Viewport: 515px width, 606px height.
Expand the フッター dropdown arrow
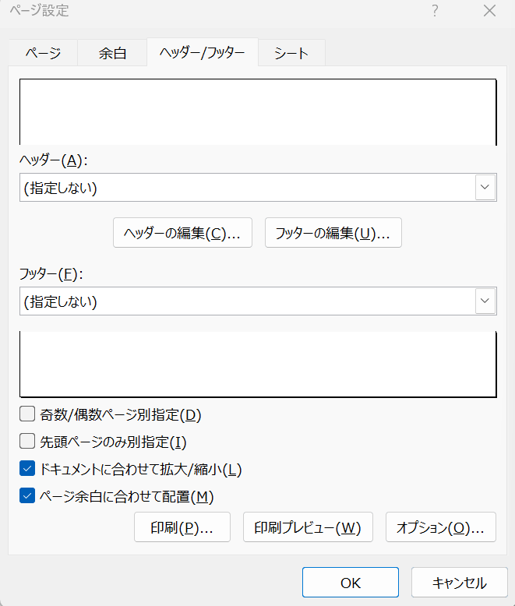point(485,301)
